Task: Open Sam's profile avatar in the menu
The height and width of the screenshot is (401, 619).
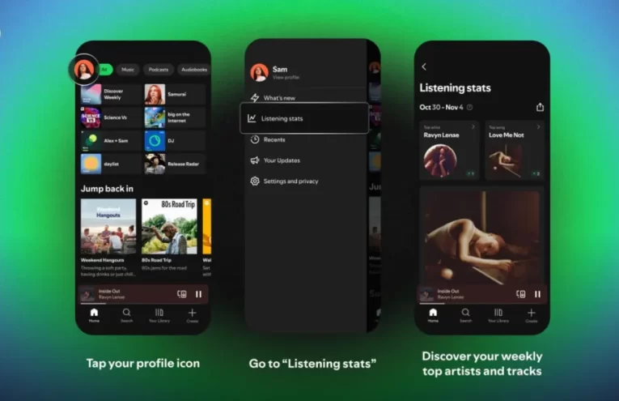Action: click(x=260, y=72)
